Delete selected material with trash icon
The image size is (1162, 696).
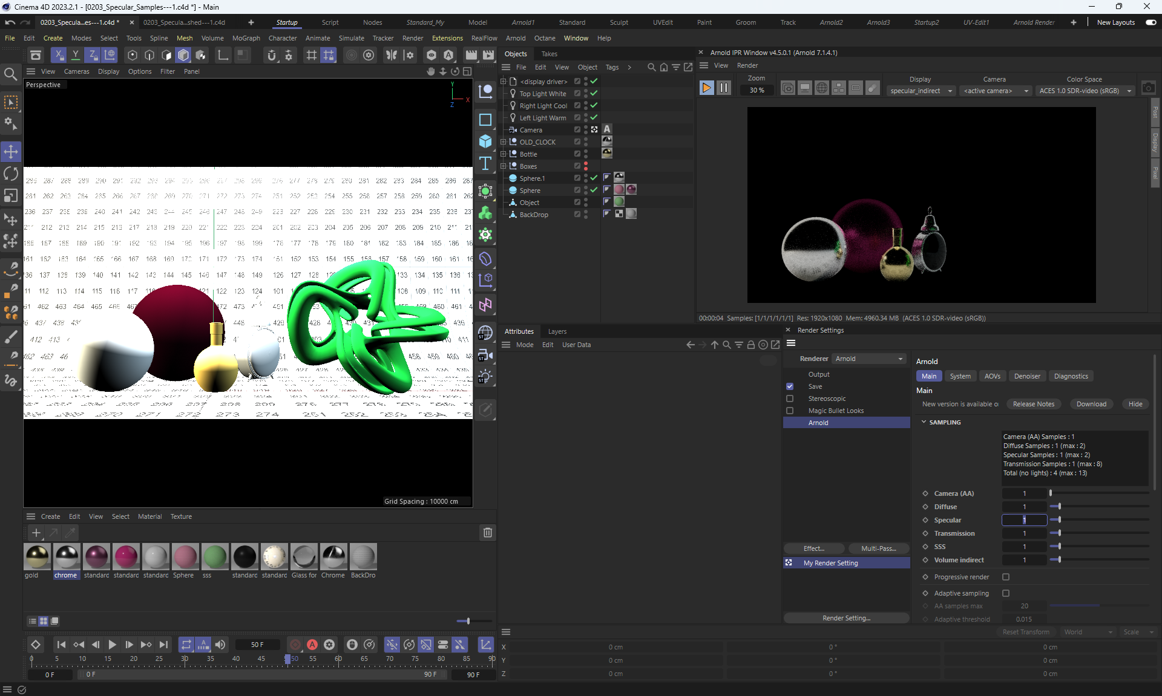[487, 533]
